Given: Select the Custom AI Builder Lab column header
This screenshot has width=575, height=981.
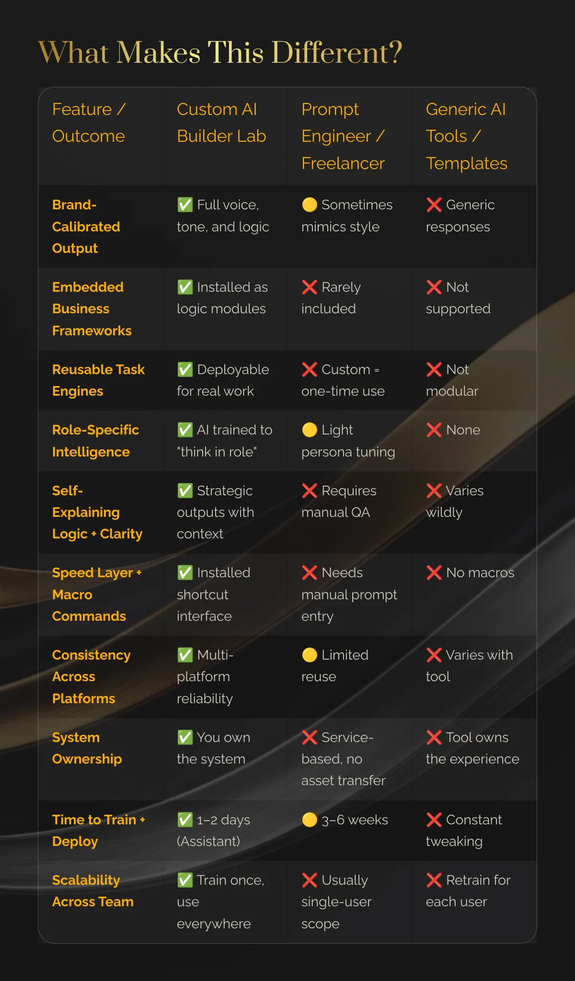Looking at the screenshot, I should pos(221,123).
